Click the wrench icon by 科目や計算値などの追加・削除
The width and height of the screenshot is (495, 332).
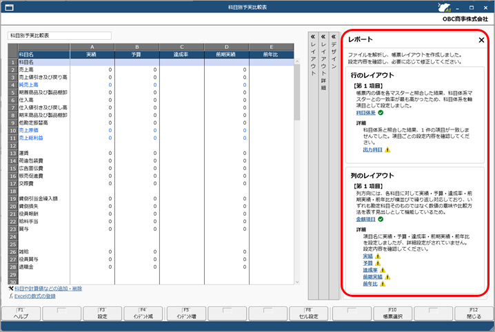click(11, 288)
